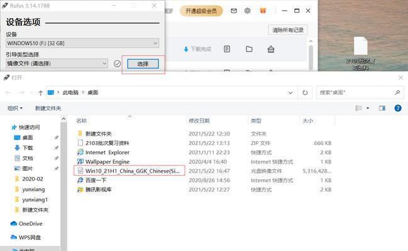The image size is (408, 251).
Task: Open the blue help icon
Action: click(398, 108)
